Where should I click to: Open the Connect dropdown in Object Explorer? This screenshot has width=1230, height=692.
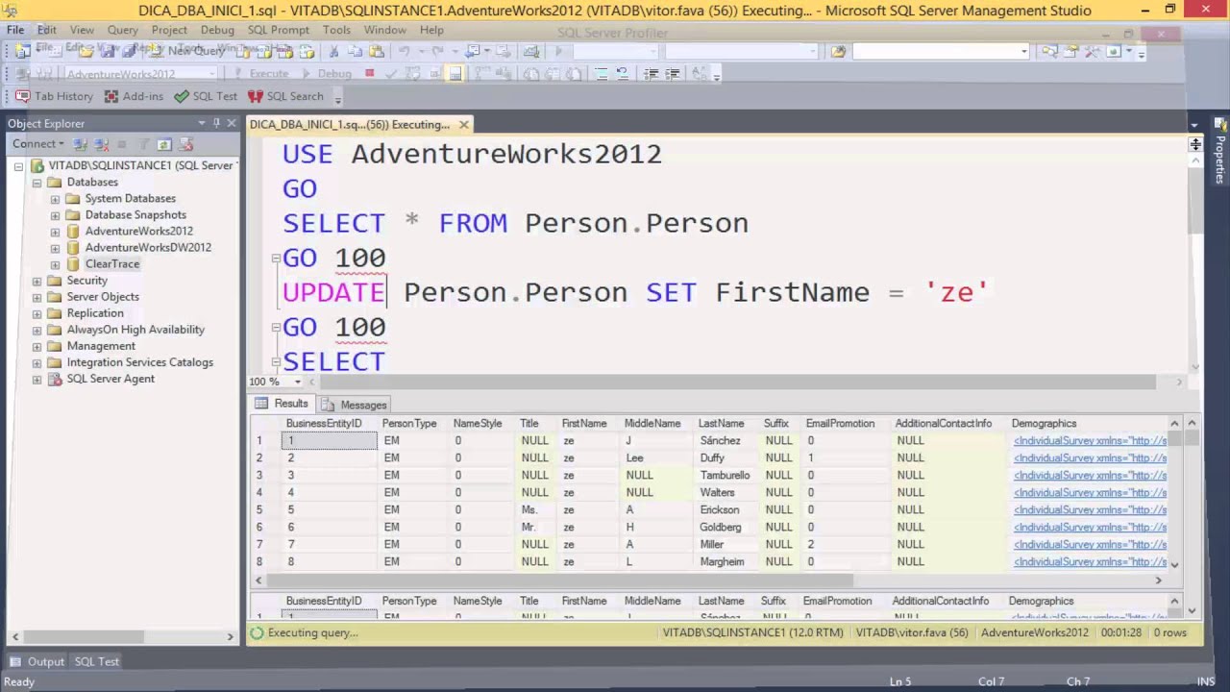[x=38, y=144]
